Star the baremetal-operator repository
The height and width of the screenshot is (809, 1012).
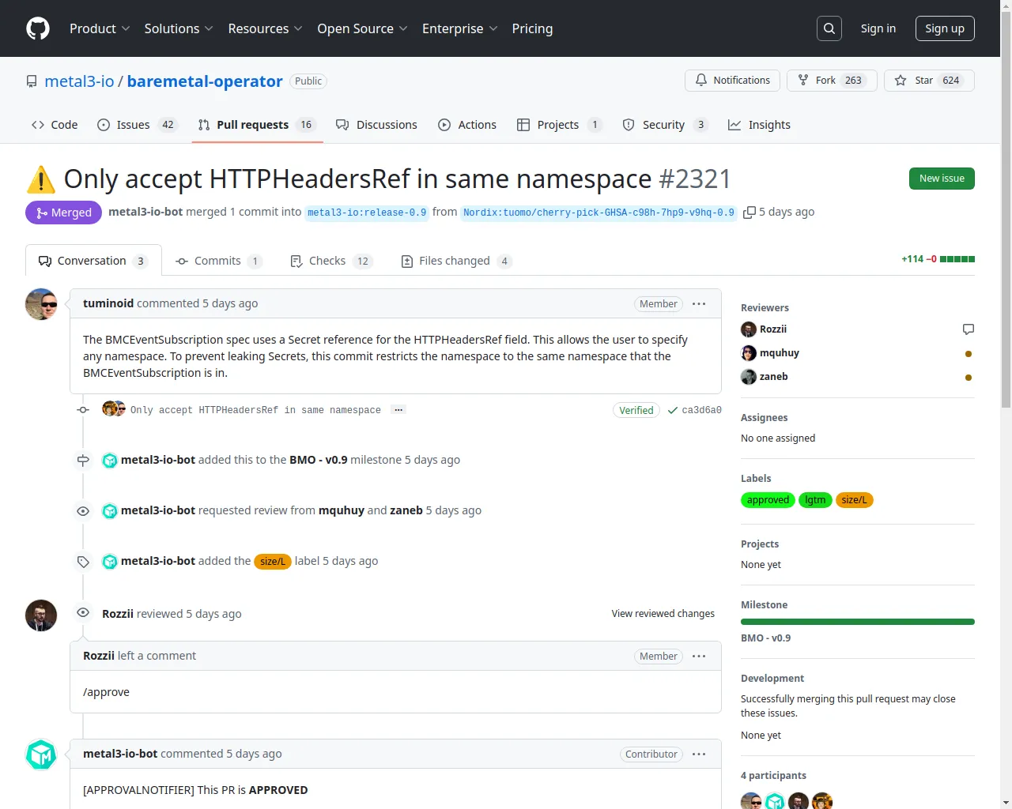(x=929, y=81)
